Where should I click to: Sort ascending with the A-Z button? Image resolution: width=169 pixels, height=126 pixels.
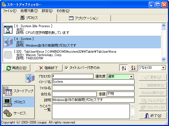point(123,68)
